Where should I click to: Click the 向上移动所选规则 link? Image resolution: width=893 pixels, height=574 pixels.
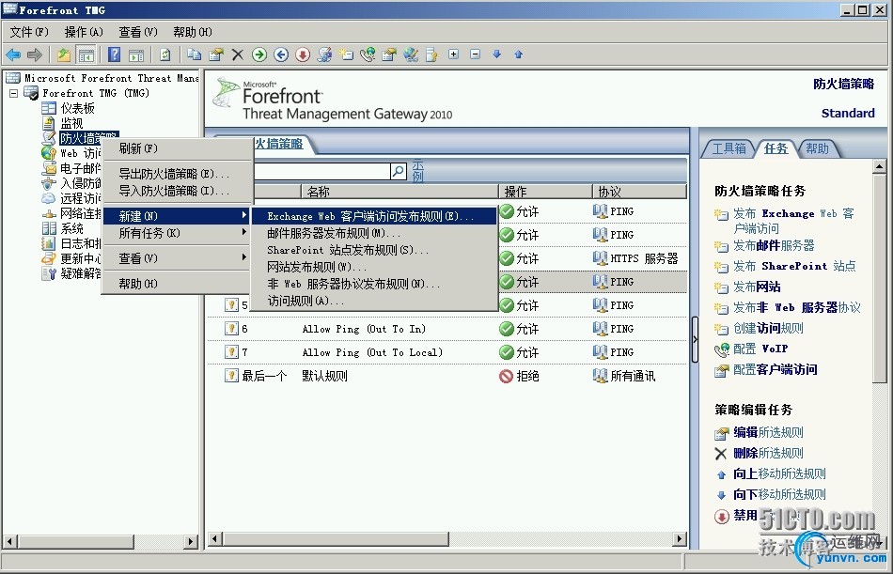point(779,473)
